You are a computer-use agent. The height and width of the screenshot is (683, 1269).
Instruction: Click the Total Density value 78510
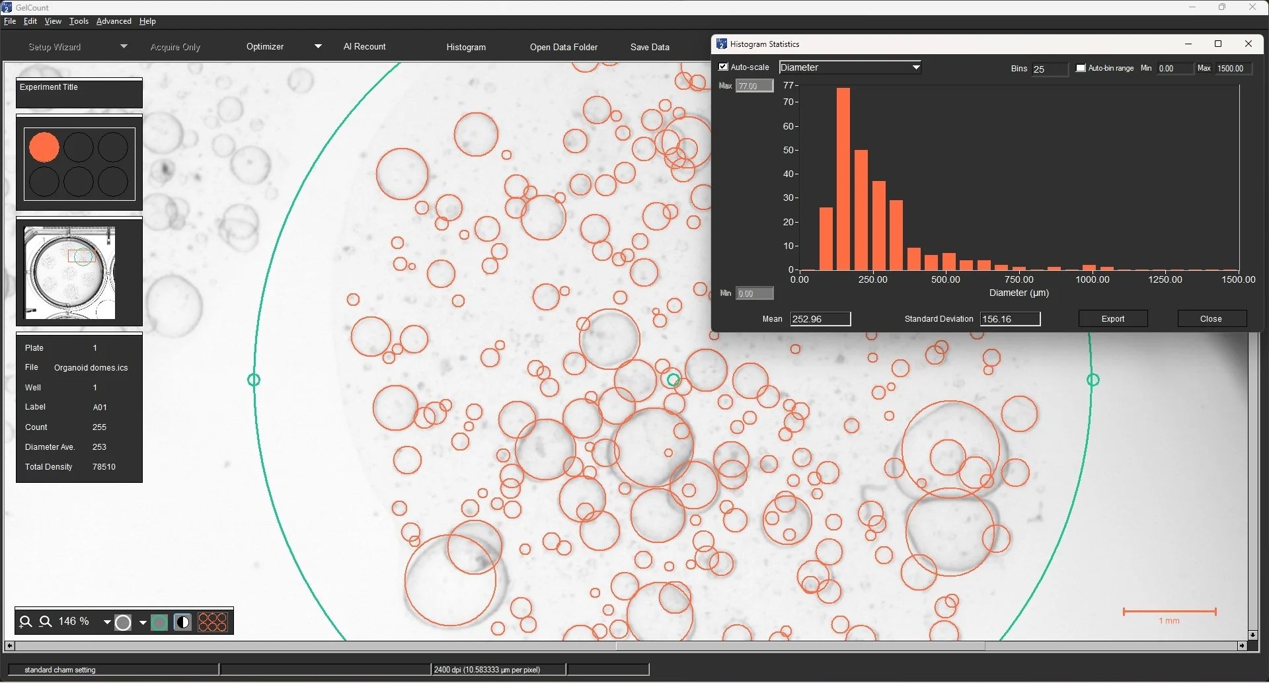coord(104,467)
